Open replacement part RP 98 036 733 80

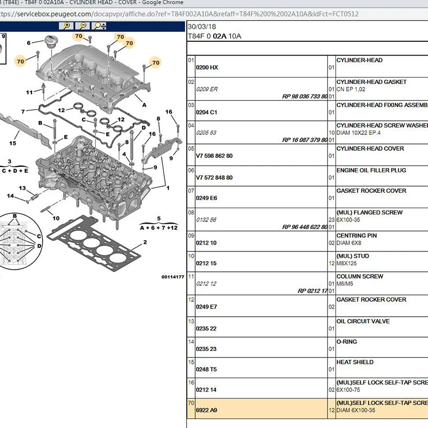(x=304, y=96)
